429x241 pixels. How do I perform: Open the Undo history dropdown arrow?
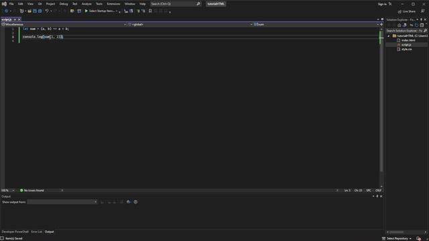point(51,11)
